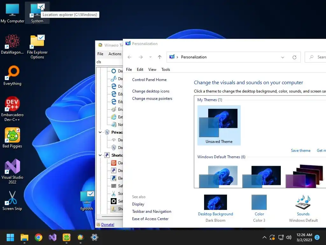Click the Winaero search field containing cls

point(110,62)
